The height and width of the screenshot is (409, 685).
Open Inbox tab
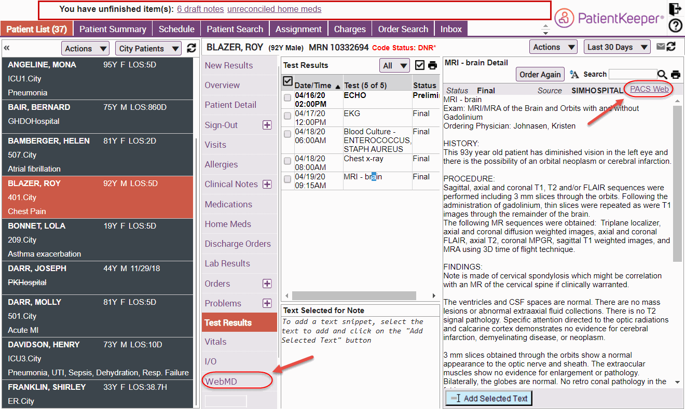coord(451,29)
